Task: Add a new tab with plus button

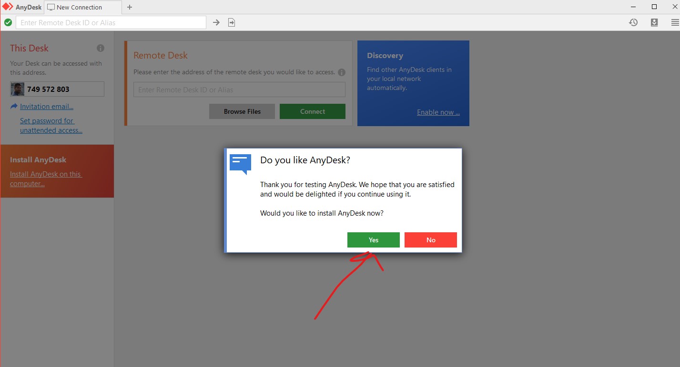Action: click(x=130, y=7)
